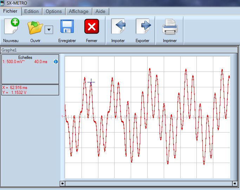
Task: Click the channel 1 zero-level marker
Action: pos(63,116)
